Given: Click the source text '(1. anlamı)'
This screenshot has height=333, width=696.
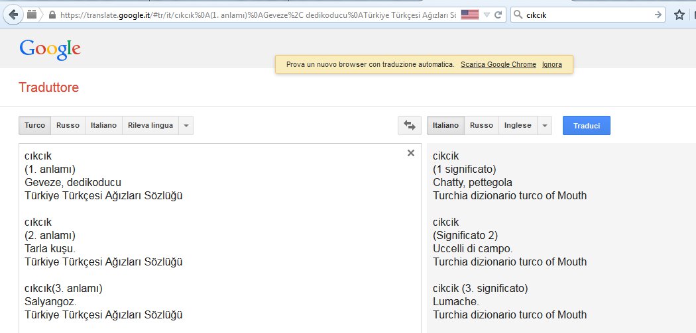Looking at the screenshot, I should [50, 169].
